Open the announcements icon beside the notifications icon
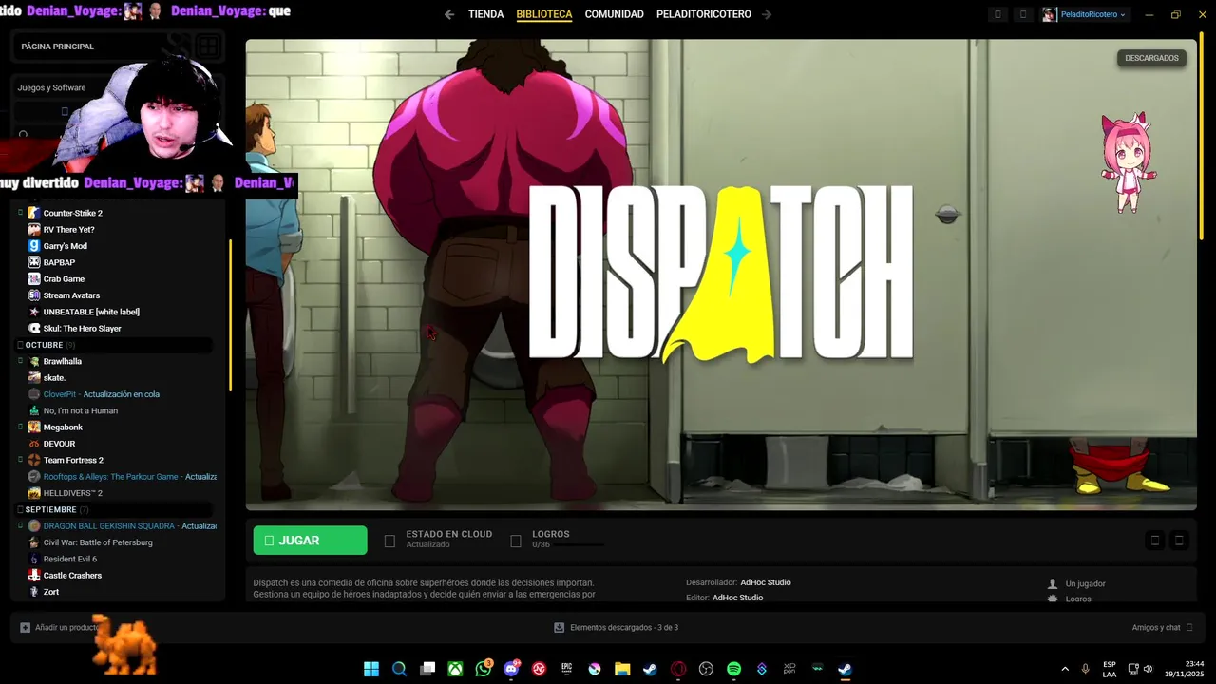 pyautogui.click(x=997, y=14)
